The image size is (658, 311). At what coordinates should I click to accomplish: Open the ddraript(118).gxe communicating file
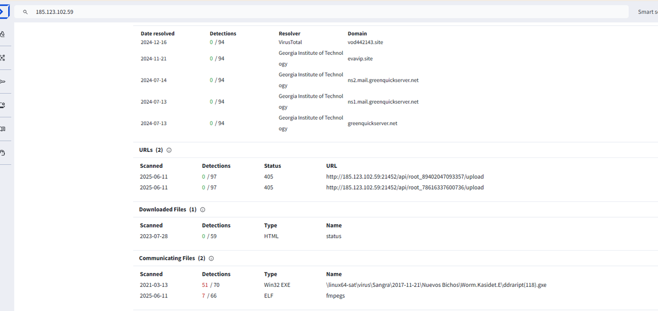pyautogui.click(x=436, y=285)
